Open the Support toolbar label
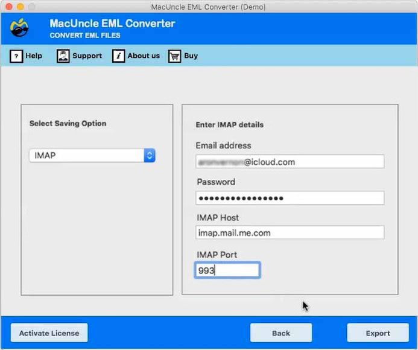 click(x=87, y=56)
